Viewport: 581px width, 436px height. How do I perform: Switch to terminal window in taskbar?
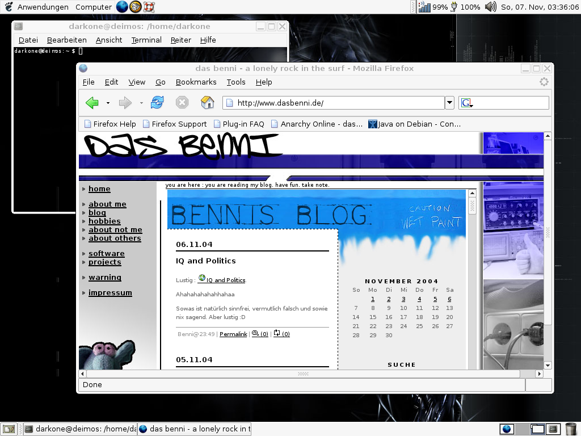click(79, 429)
